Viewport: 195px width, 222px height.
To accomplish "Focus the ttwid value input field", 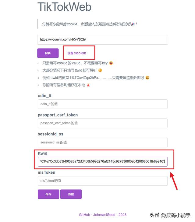I will [103, 161].
